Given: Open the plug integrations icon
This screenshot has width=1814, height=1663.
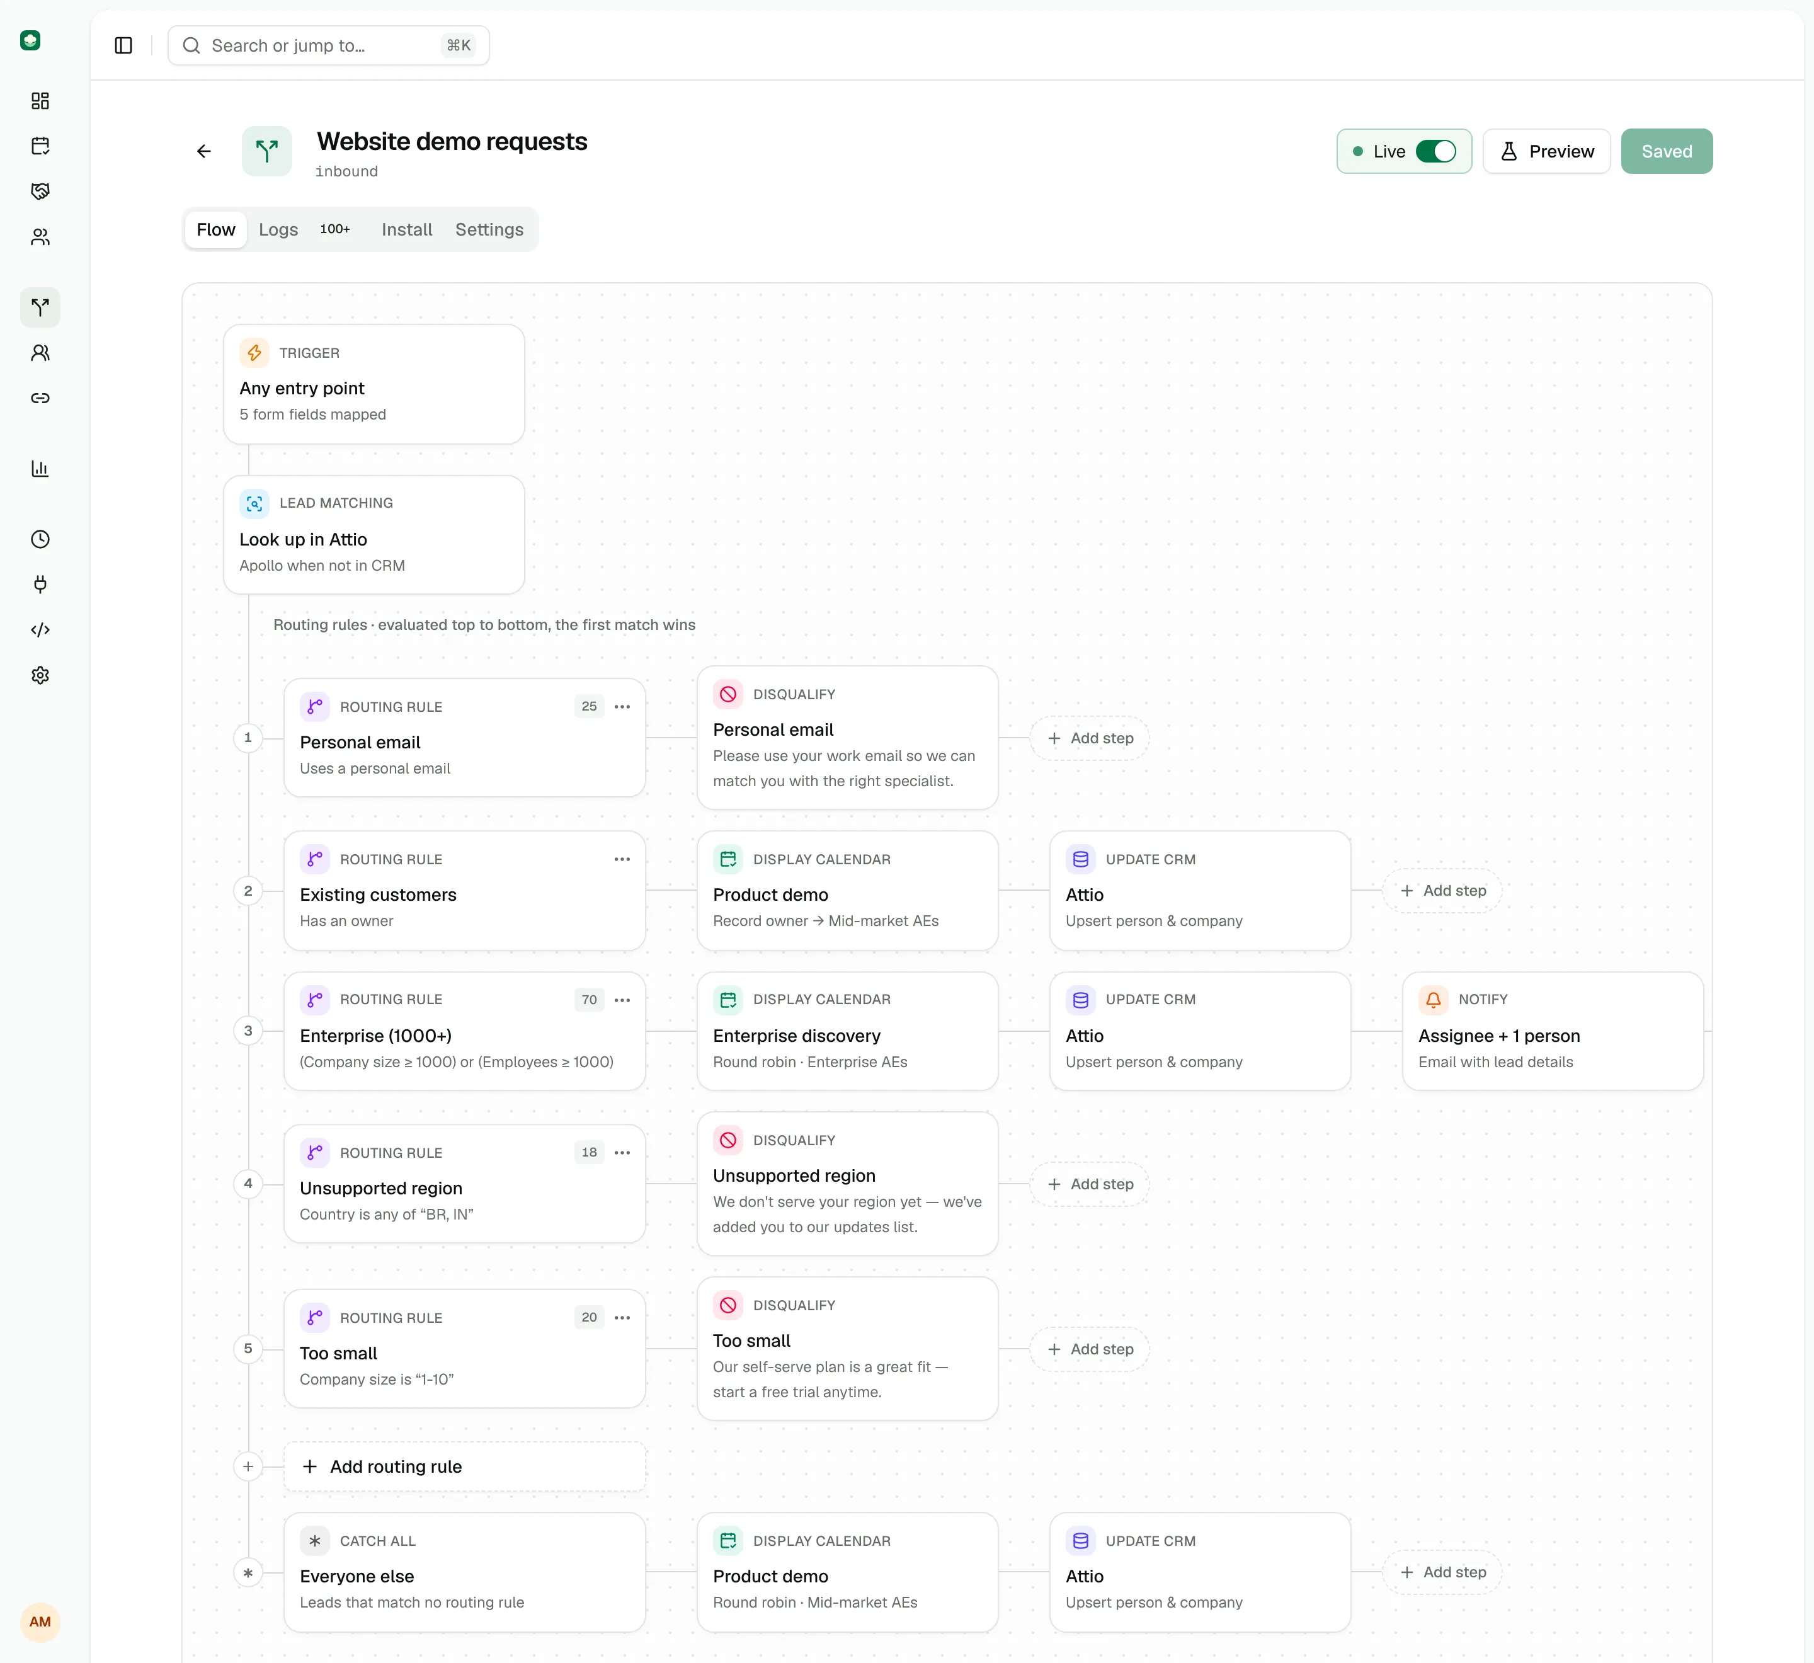Looking at the screenshot, I should click(40, 584).
